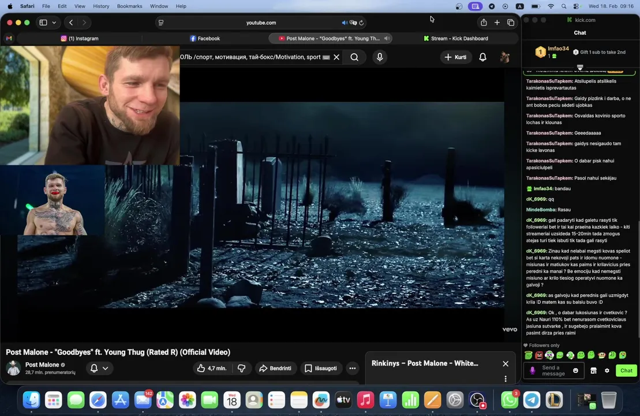Screen dimensions: 640x416
Task: Click lmfao34 leaderboard entry
Action: pyautogui.click(x=552, y=51)
